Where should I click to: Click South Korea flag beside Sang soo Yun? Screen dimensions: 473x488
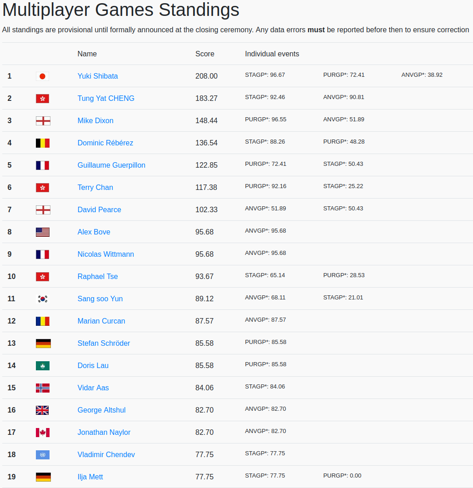(x=42, y=299)
